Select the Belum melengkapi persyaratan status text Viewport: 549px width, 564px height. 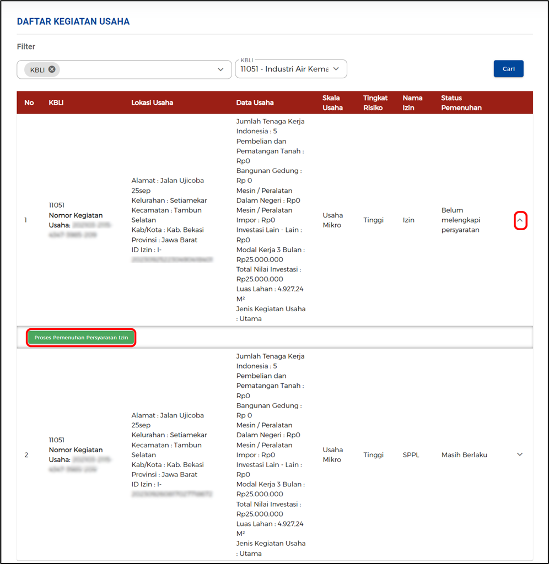pyautogui.click(x=462, y=220)
